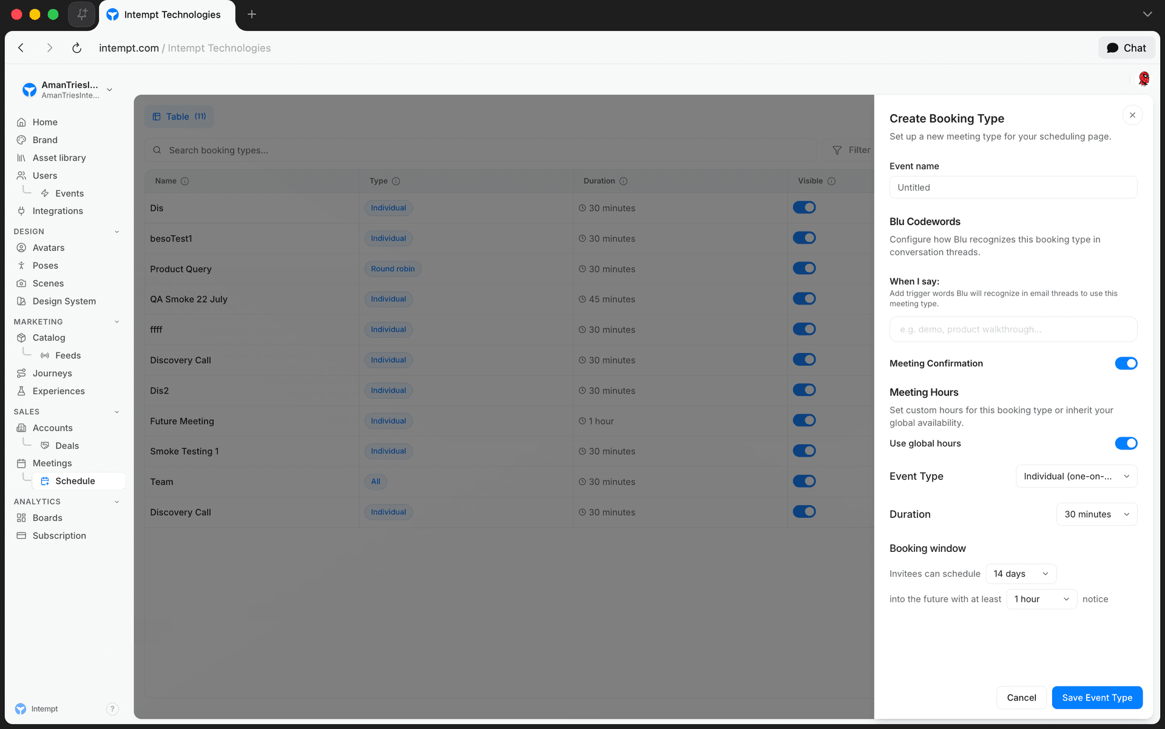The image size is (1165, 729).
Task: Disable the Use global hours switch
Action: (1126, 443)
